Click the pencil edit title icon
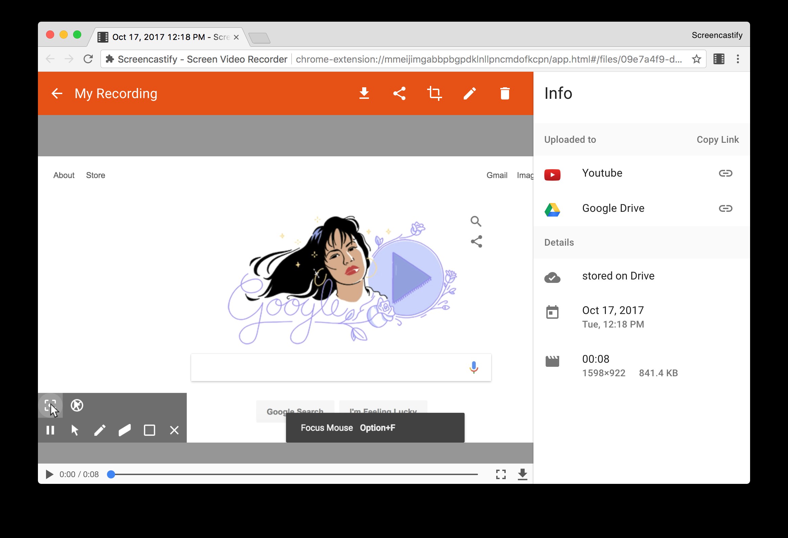This screenshot has width=788, height=538. pos(469,93)
